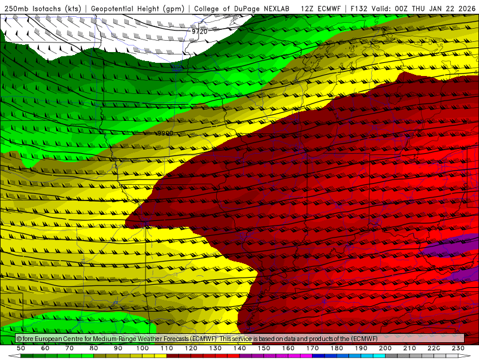Click 'Valid: 00Z THU JAN 22 2026' text
Screen dimensions: 479x359
coord(424,9)
